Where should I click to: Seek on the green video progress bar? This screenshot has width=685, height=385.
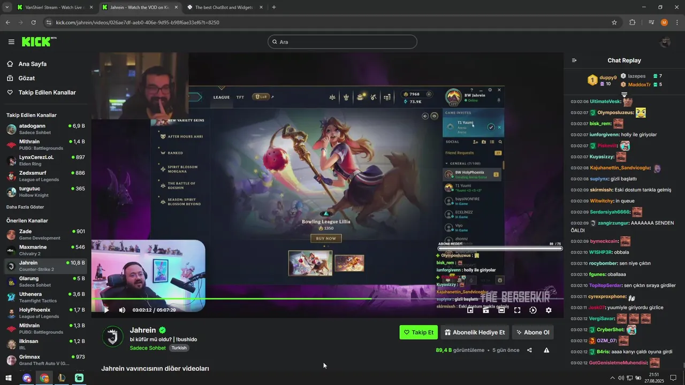tap(328, 299)
